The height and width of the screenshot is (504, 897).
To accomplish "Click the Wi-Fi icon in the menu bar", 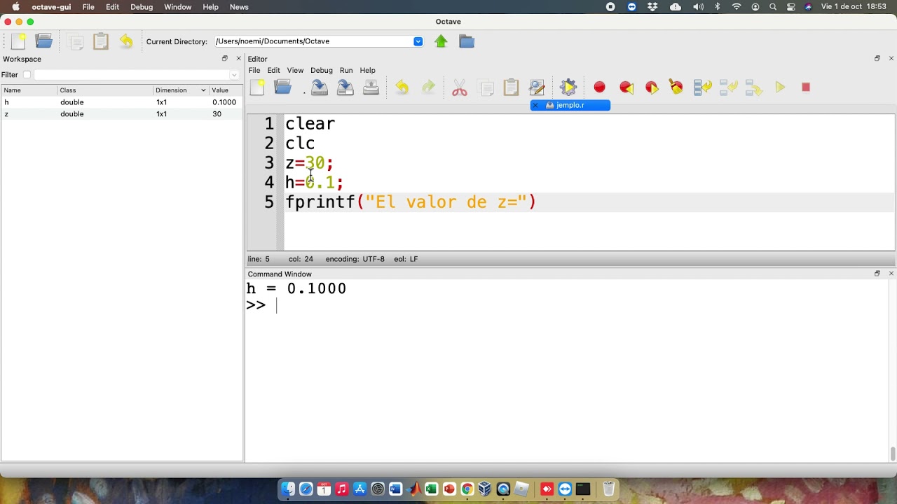I will coord(737,7).
